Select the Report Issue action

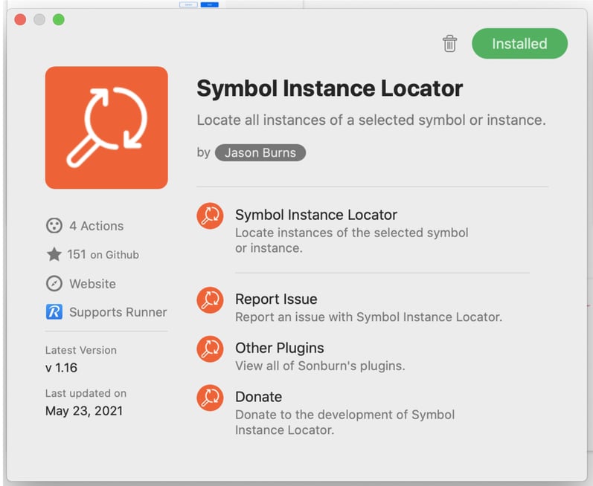276,299
